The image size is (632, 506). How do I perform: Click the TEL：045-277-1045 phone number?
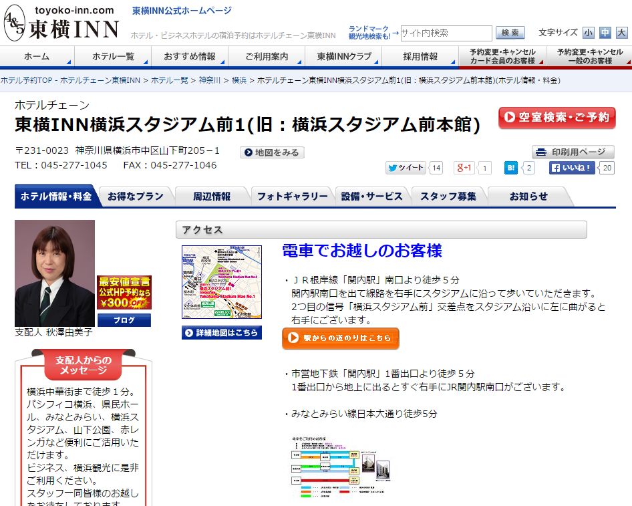click(x=61, y=165)
